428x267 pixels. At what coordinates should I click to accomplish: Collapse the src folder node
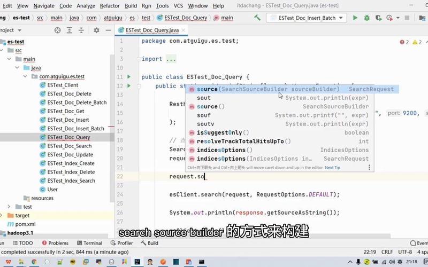[2, 50]
